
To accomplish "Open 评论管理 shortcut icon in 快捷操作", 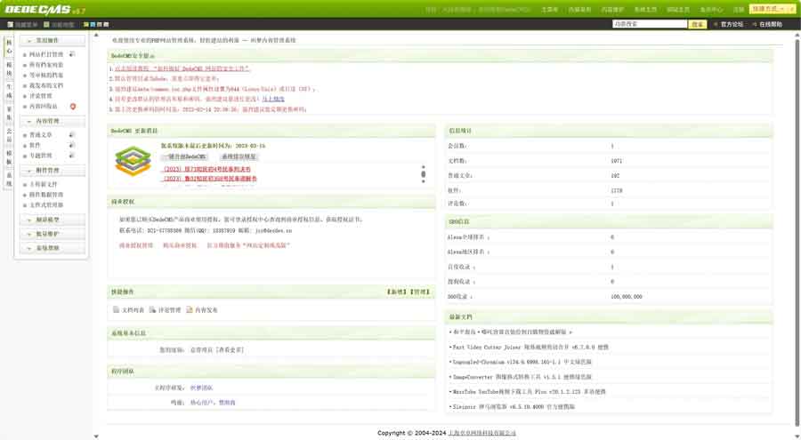I will point(152,310).
